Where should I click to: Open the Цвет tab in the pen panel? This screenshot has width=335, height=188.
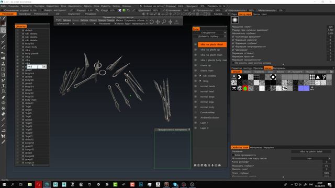[x=264, y=14]
